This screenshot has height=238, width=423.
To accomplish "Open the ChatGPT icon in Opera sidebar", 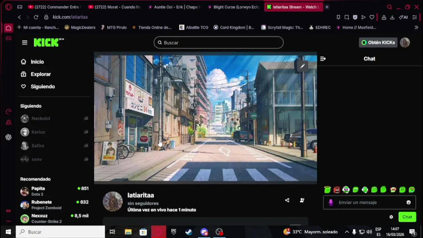I will [9, 137].
